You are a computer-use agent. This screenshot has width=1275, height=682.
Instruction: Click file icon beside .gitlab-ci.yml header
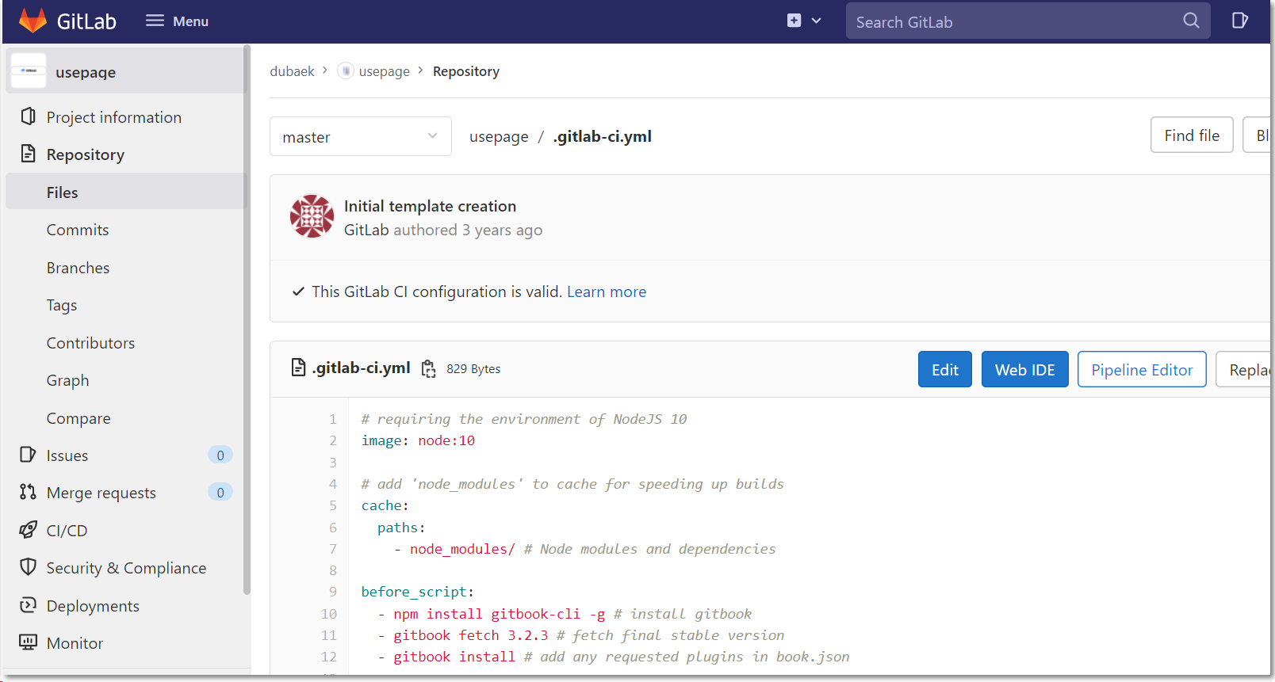point(298,368)
